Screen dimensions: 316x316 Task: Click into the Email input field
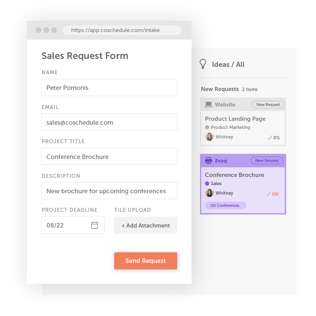point(109,122)
